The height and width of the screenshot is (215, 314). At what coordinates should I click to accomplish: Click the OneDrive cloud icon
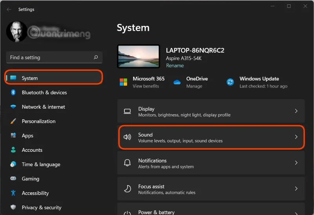coord(177,82)
